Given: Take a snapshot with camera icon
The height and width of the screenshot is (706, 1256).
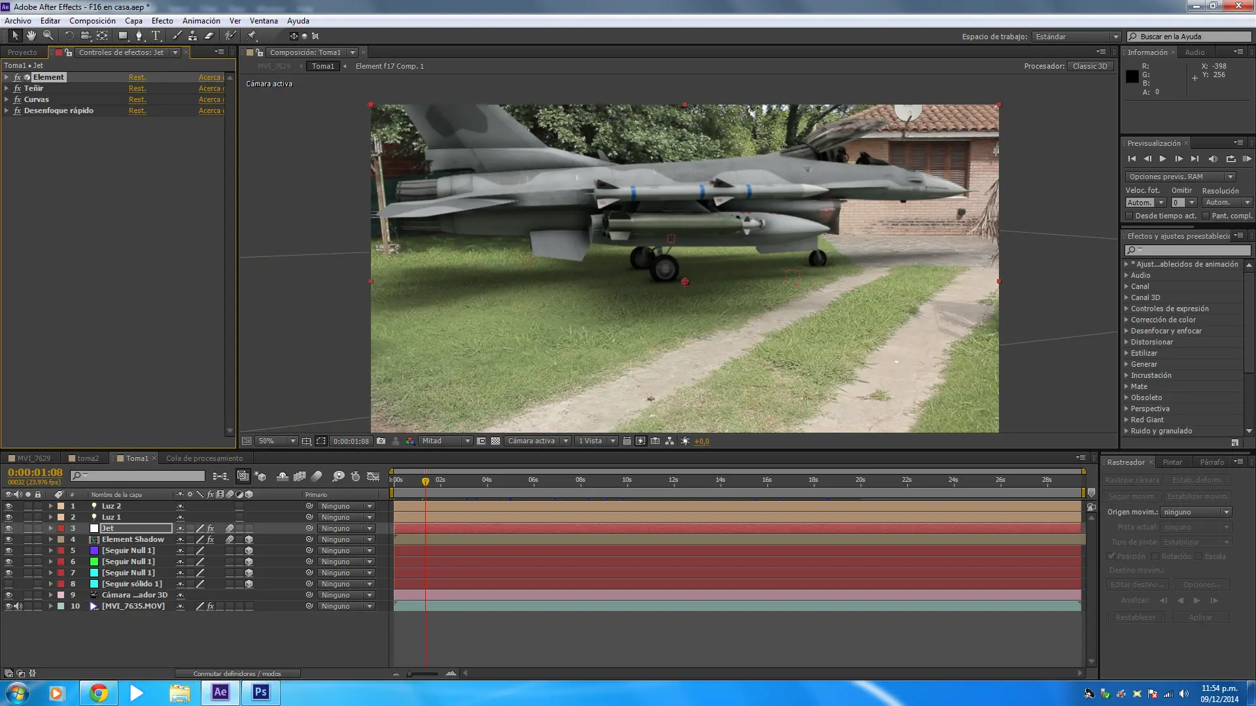Looking at the screenshot, I should [x=381, y=441].
